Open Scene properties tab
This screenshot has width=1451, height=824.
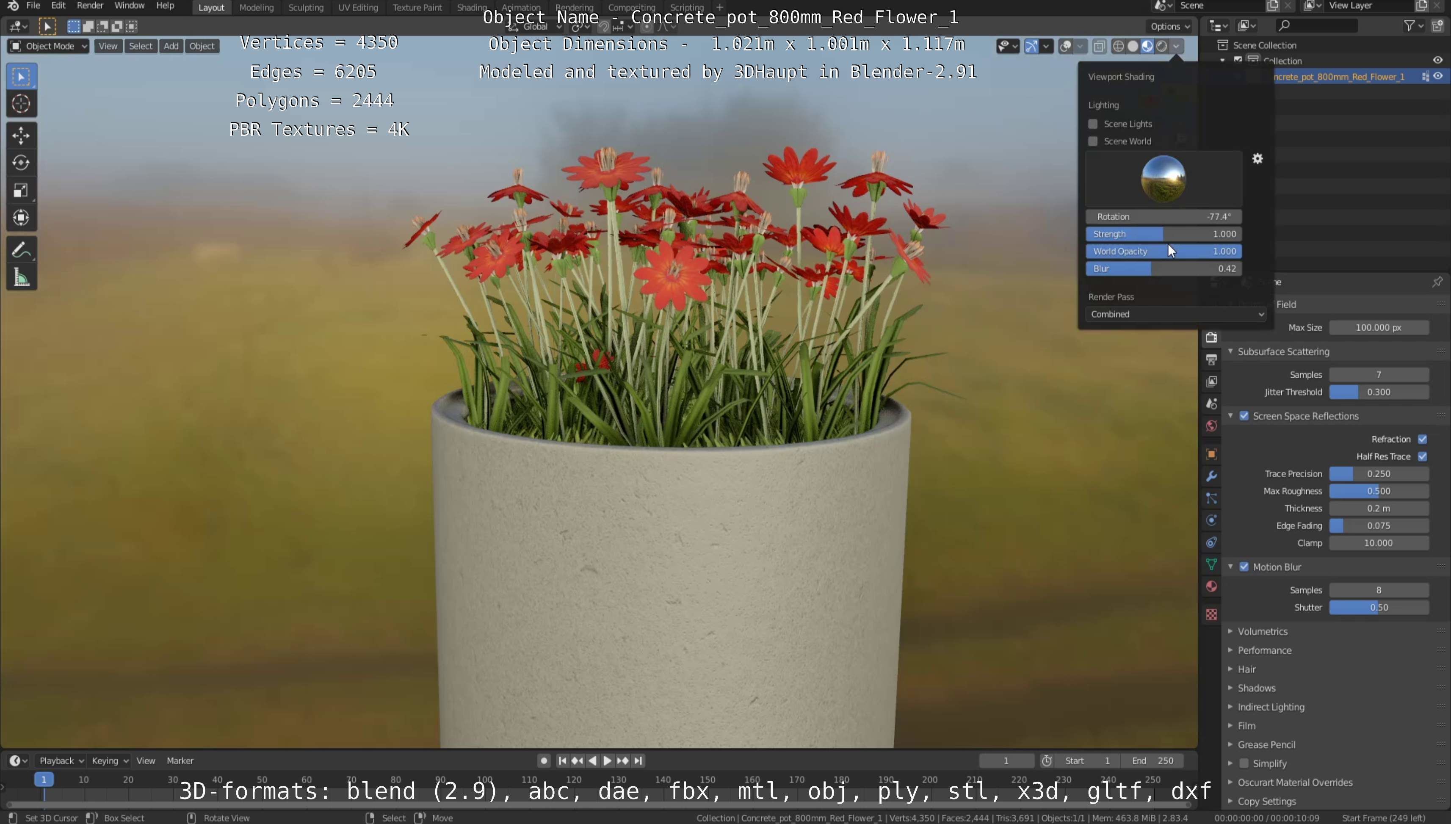pyautogui.click(x=1211, y=404)
